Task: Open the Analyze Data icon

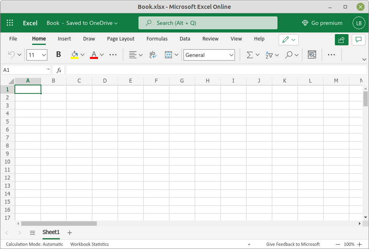Action: tap(312, 55)
